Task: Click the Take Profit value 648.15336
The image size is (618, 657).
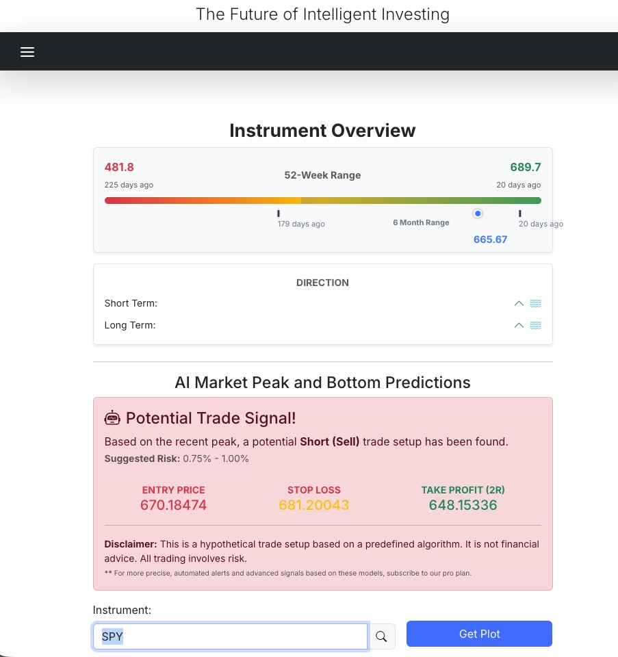Action: tap(463, 506)
